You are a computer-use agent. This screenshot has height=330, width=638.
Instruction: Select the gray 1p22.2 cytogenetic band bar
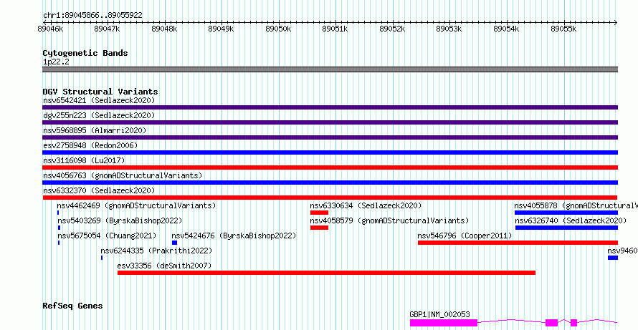point(330,69)
